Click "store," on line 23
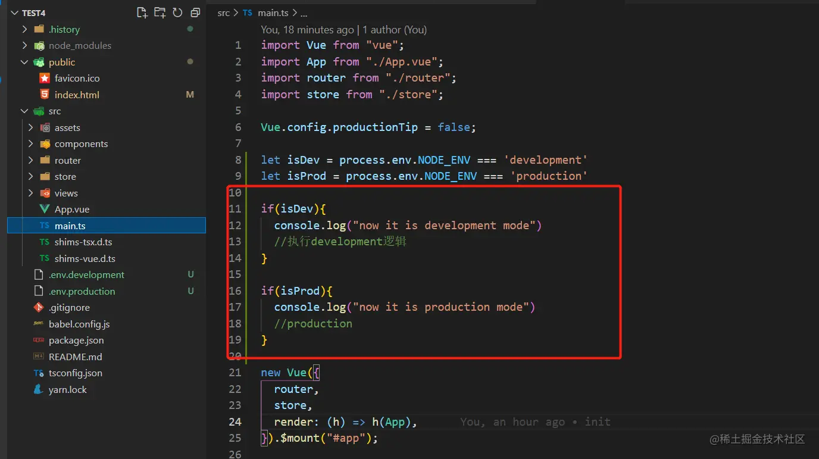This screenshot has width=819, height=459. 293,405
